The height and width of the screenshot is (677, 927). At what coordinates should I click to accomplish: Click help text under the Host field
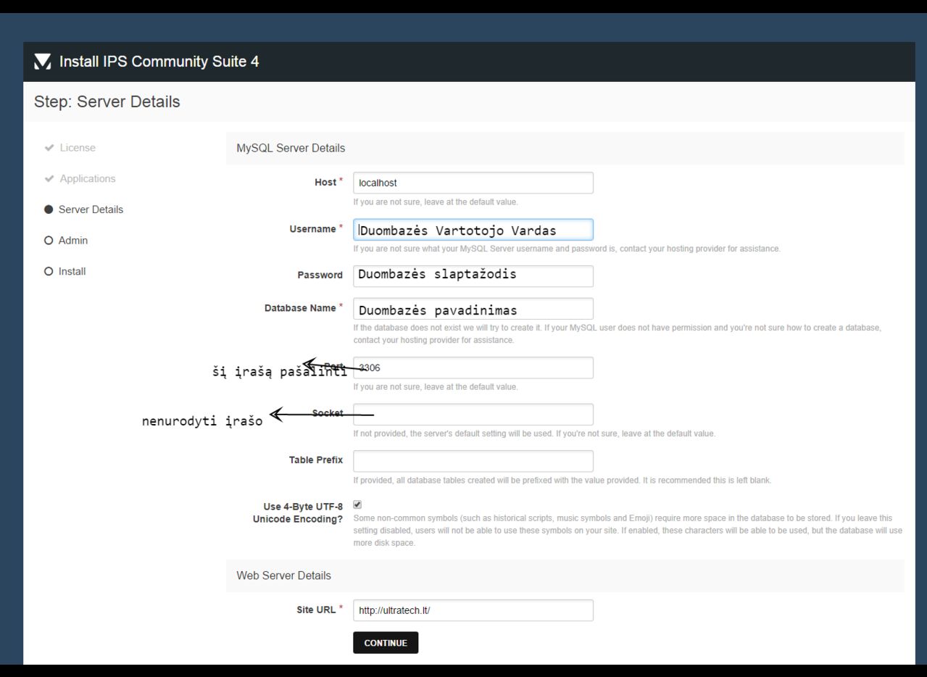pos(436,202)
